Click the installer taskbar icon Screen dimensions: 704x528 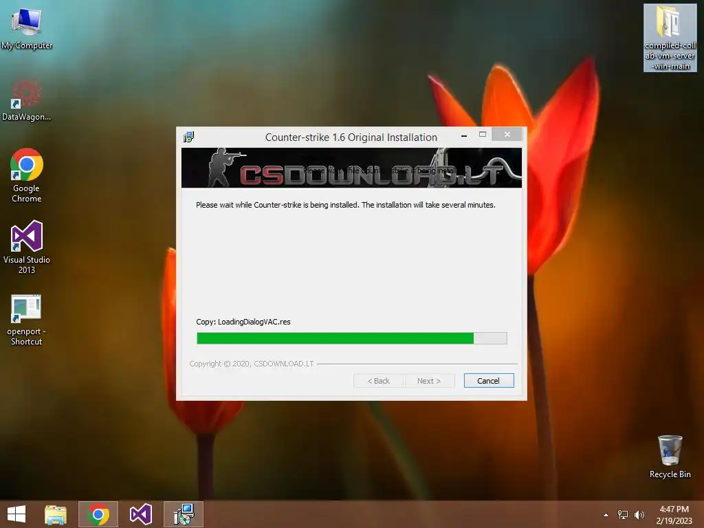tap(183, 514)
